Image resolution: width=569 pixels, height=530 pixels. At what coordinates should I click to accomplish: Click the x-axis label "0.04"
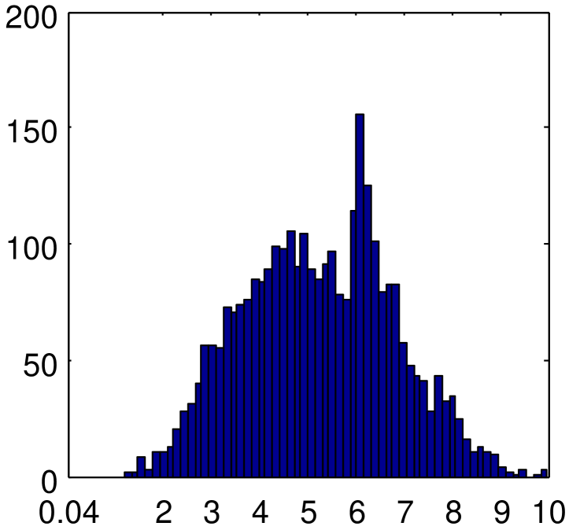tap(68, 513)
